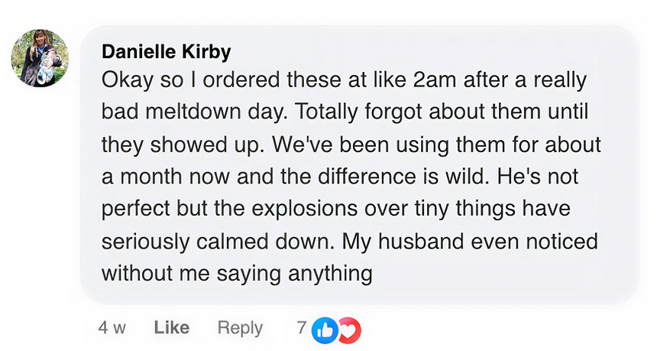
Task: Click the last line 'without me saying anything'
Action: click(237, 273)
